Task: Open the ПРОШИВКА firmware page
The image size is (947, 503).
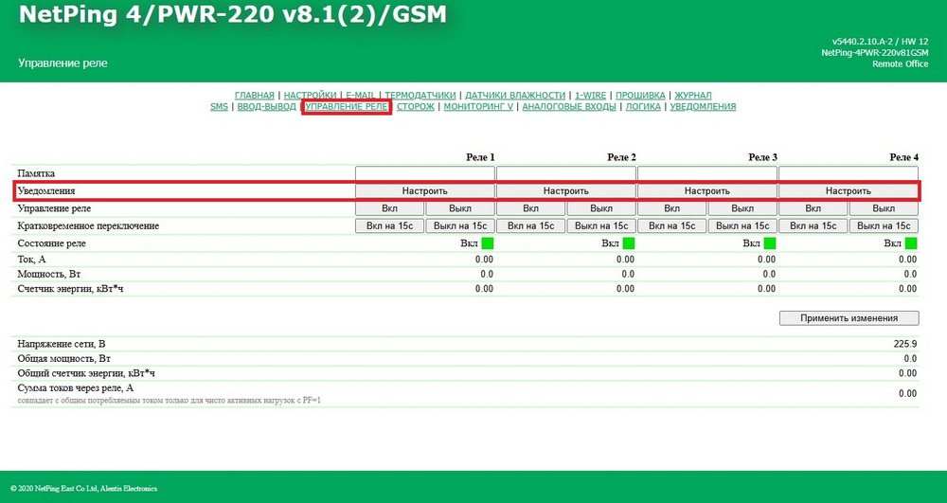Action: pos(640,96)
